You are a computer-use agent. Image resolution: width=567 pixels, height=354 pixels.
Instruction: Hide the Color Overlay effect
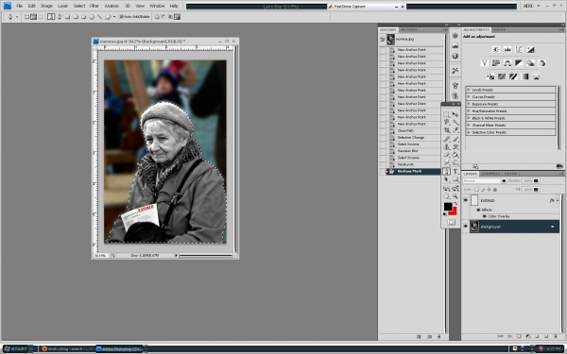[x=485, y=216]
